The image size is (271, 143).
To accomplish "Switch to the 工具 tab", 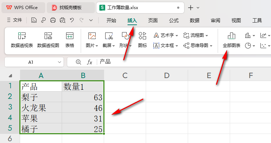I will coord(257,20).
